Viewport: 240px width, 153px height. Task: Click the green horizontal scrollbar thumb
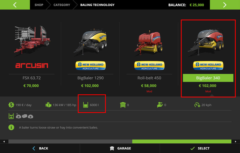pos(181,141)
